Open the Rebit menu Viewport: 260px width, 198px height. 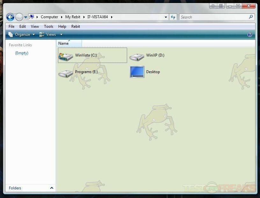[76, 27]
